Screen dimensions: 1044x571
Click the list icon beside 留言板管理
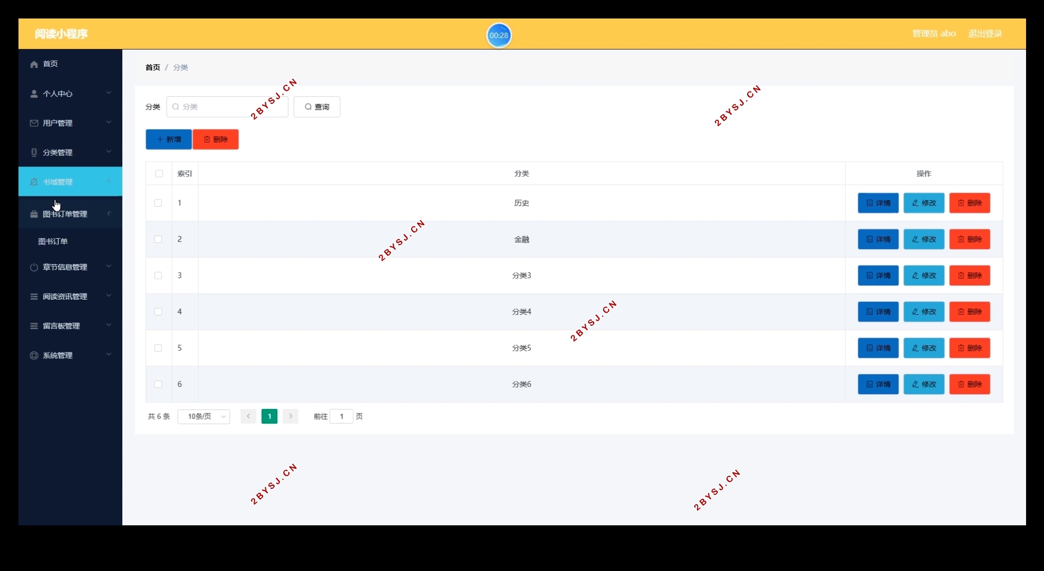(34, 326)
